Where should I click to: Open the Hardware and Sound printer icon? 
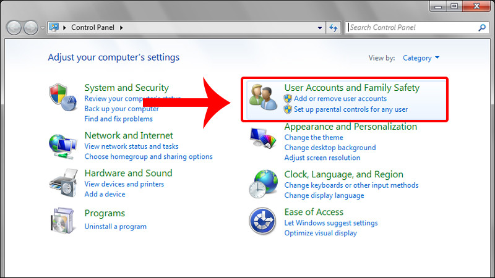63,183
